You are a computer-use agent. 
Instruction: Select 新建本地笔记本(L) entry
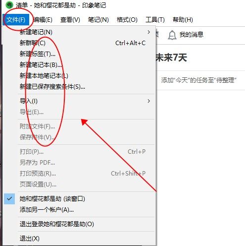point(79,76)
